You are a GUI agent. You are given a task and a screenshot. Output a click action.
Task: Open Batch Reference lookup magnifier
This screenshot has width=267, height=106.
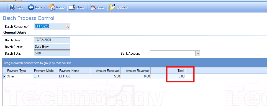(68, 26)
